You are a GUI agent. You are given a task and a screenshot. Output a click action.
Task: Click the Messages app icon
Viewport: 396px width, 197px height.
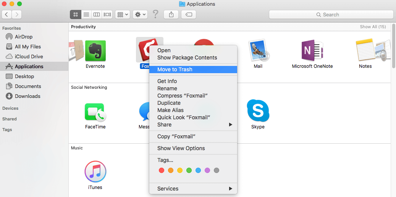(x=144, y=111)
